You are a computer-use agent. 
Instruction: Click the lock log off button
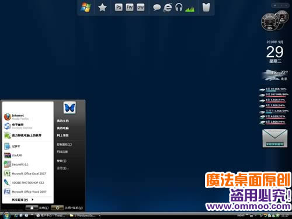[x=32, y=208]
